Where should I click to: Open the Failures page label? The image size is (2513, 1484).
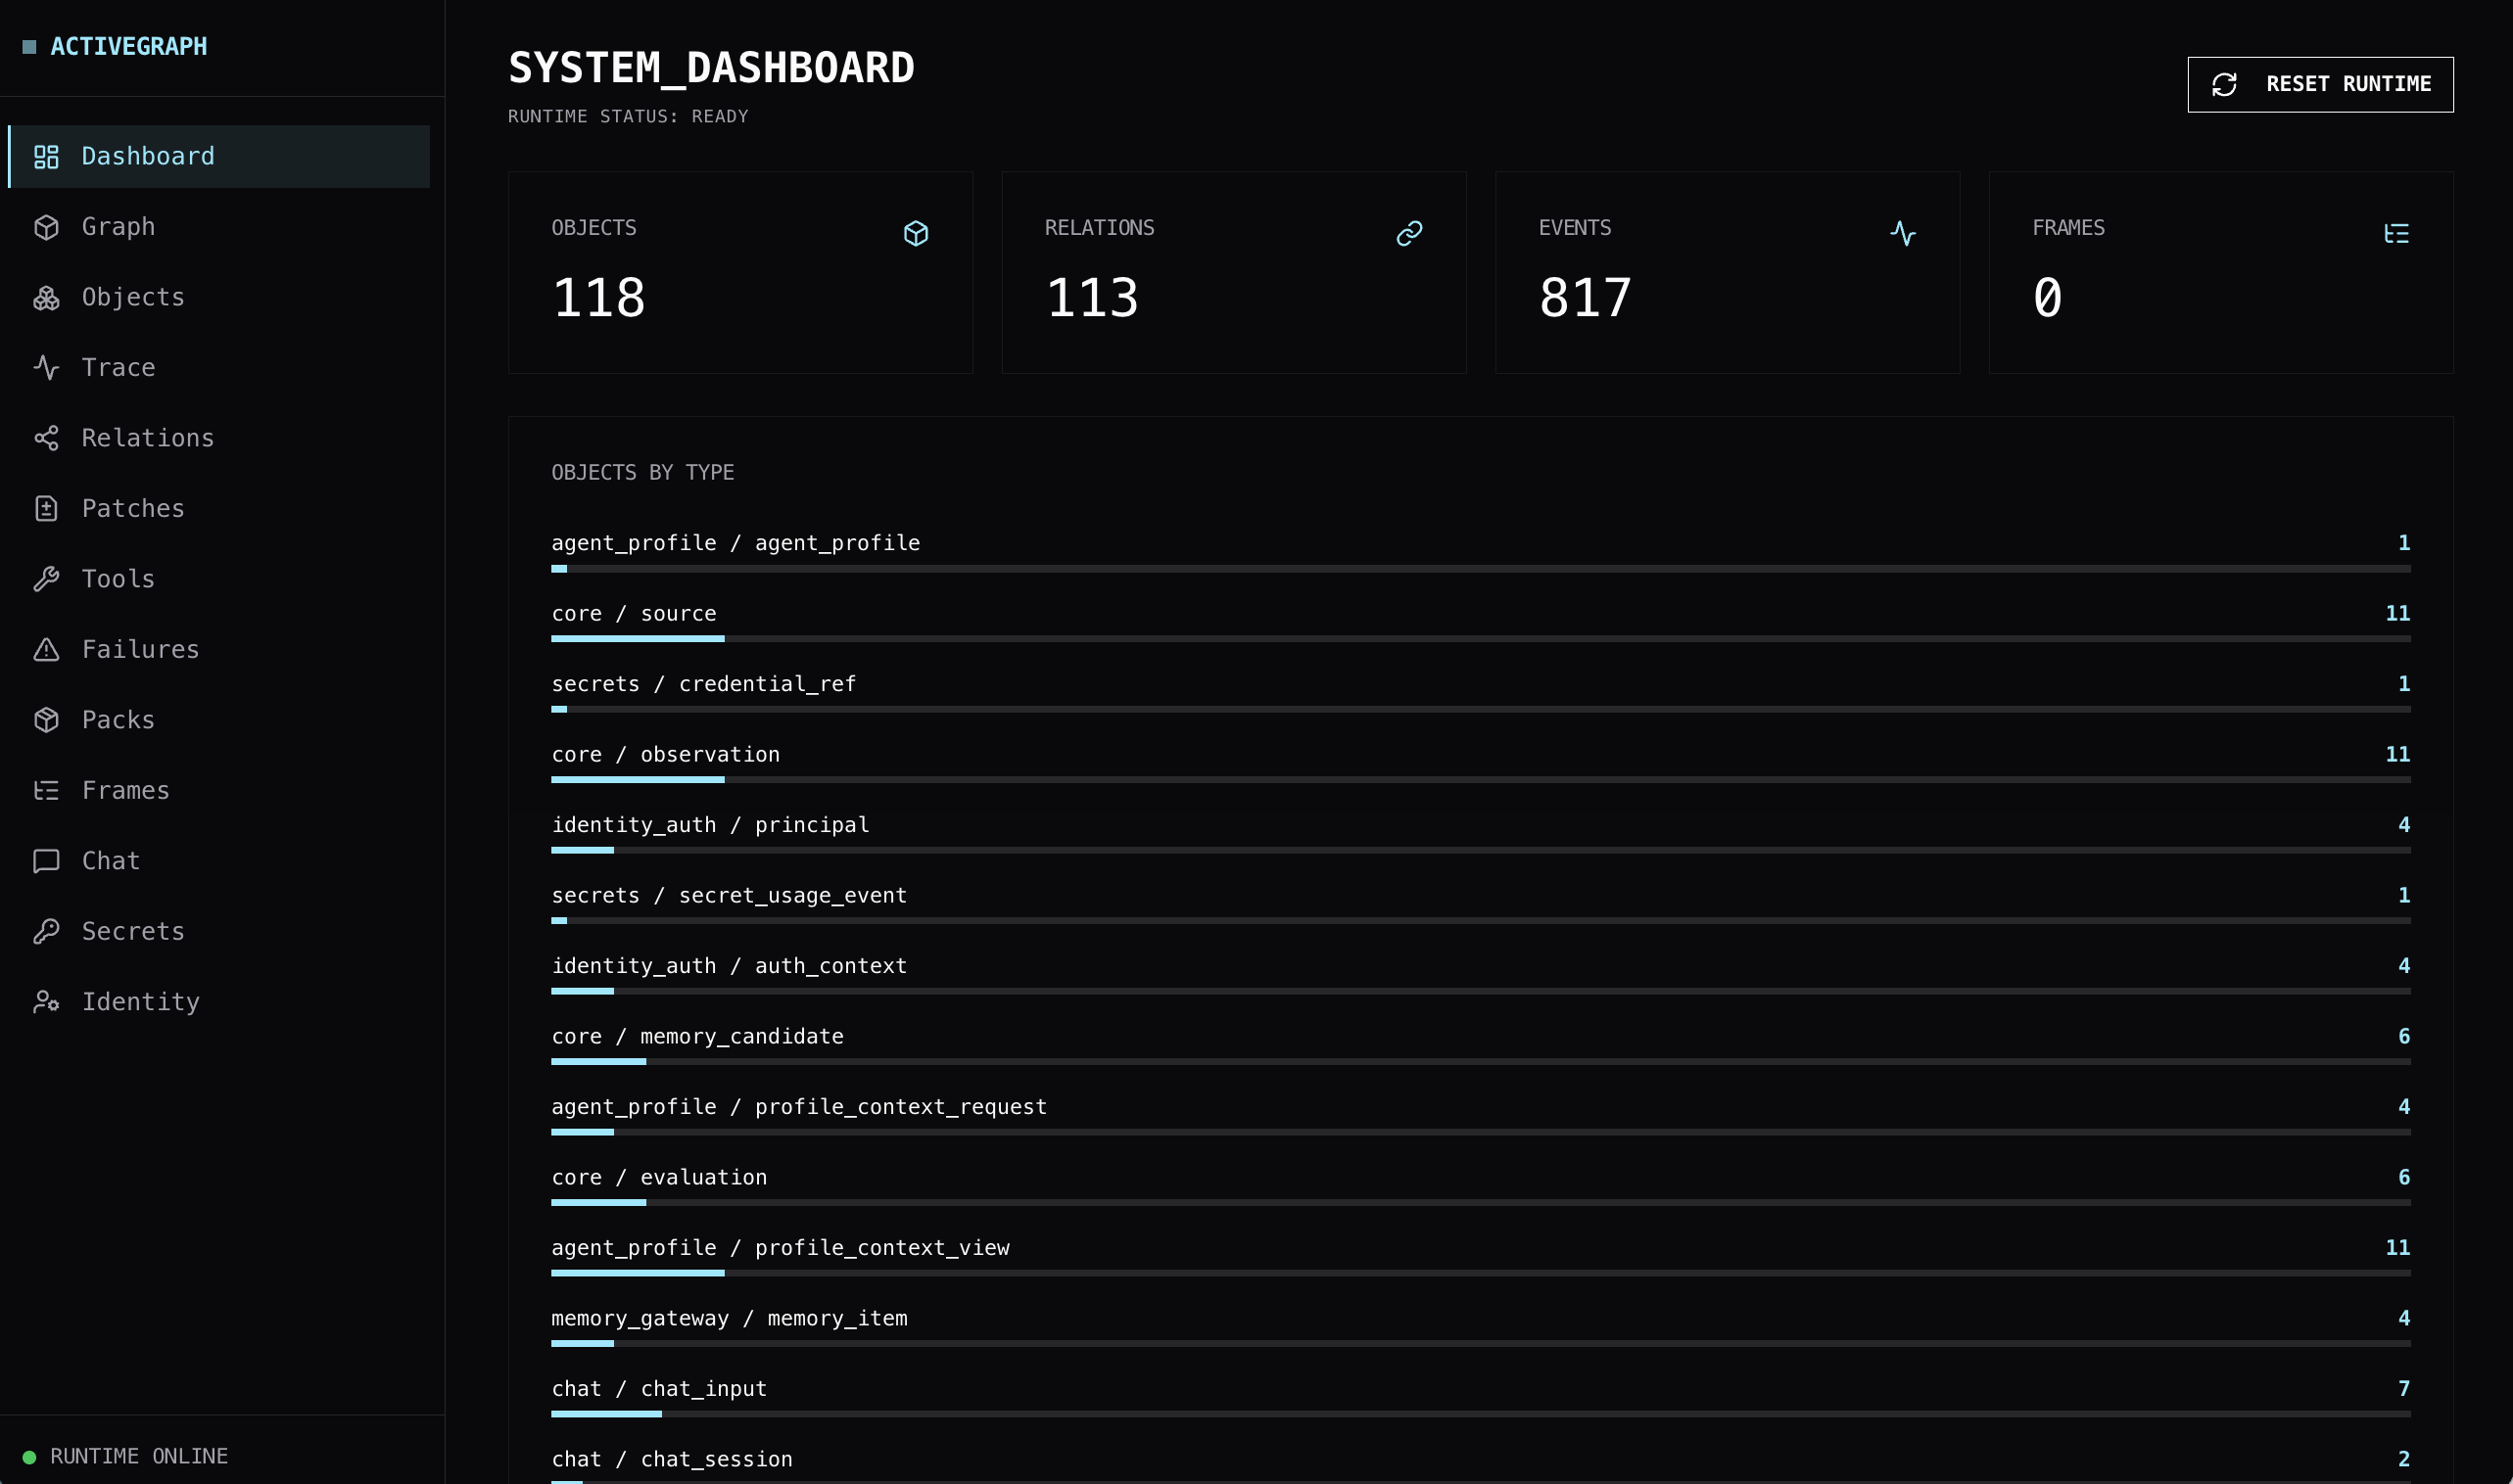pyautogui.click(x=140, y=650)
